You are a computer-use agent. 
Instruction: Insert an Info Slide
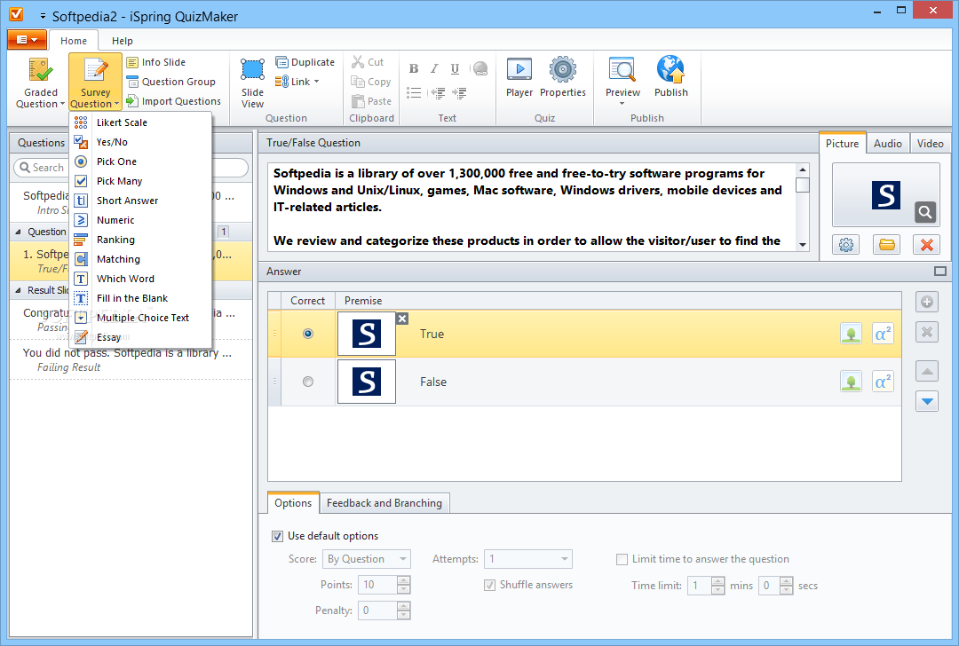[156, 62]
